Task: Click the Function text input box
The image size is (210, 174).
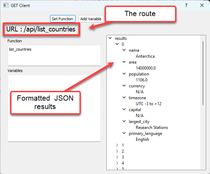Action: click(x=54, y=55)
